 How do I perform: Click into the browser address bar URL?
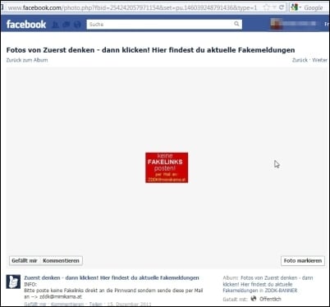[x=132, y=7]
